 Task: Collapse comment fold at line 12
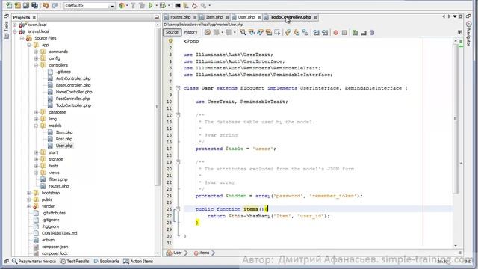tap(178, 115)
